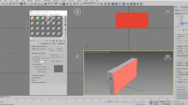Viewport: 188px width, 105px height.
Task: Toggle the 3D Snaps icon
Action: pyautogui.click(x=68, y=4)
